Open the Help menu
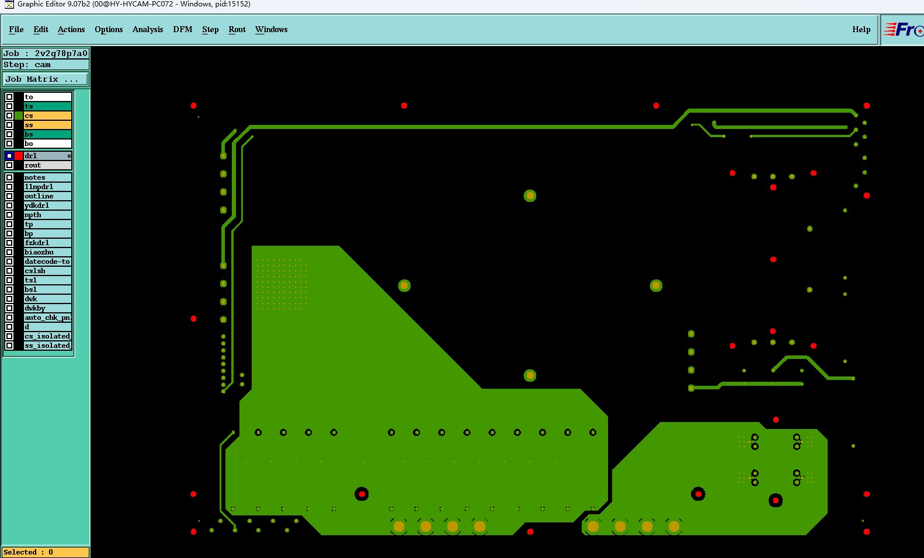Screen dimensions: 924x558 click(x=862, y=30)
